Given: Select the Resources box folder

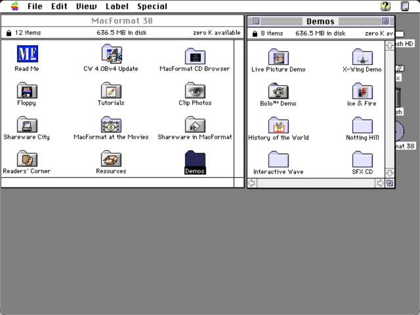Looking at the screenshot, I should [x=111, y=158].
